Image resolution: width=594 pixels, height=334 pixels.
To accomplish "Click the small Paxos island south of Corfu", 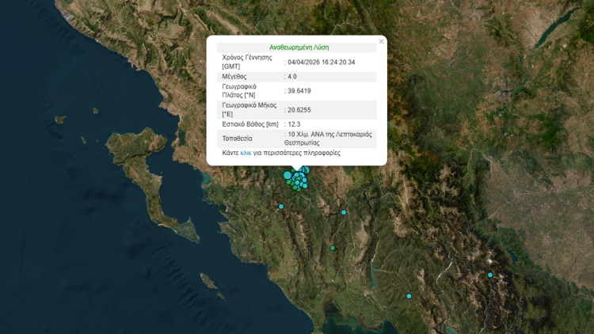I will click(x=208, y=281).
